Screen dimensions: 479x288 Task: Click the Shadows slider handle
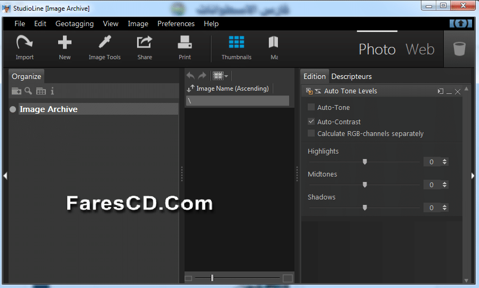tap(365, 207)
